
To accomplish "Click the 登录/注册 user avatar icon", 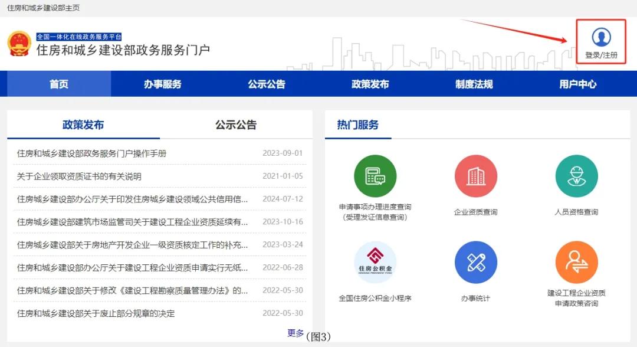I will (x=601, y=37).
